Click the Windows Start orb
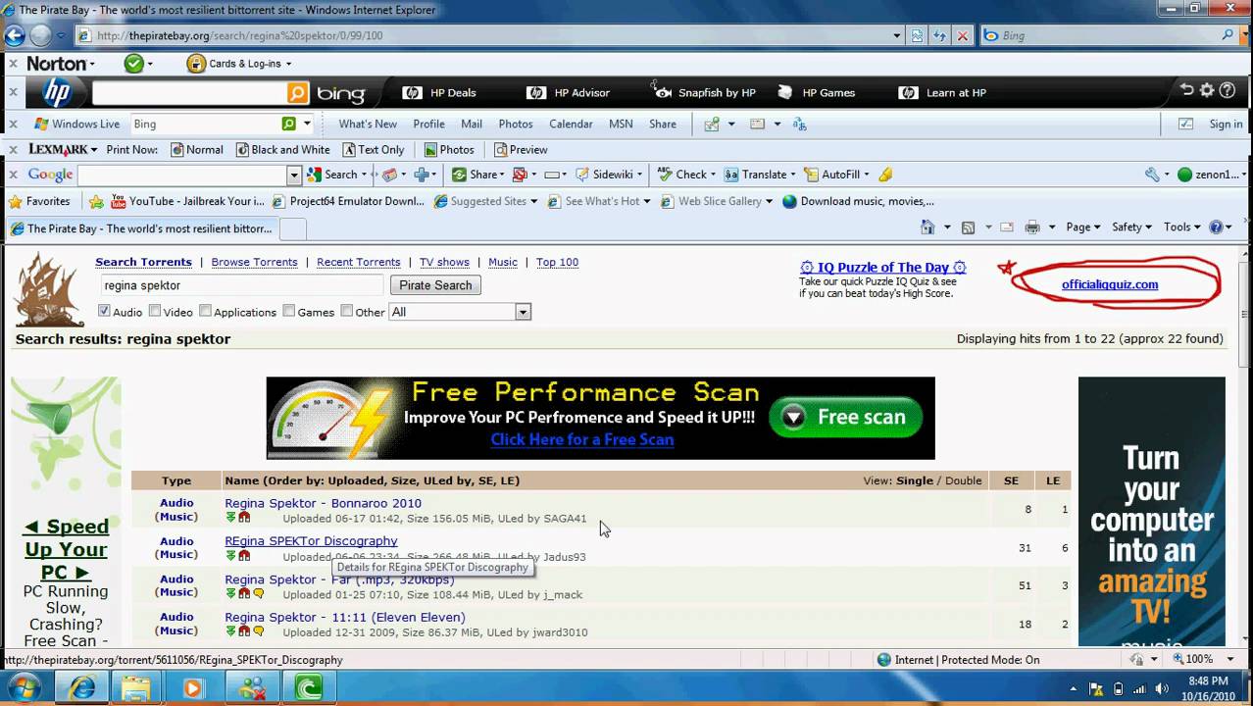The width and height of the screenshot is (1253, 706). coord(25,687)
